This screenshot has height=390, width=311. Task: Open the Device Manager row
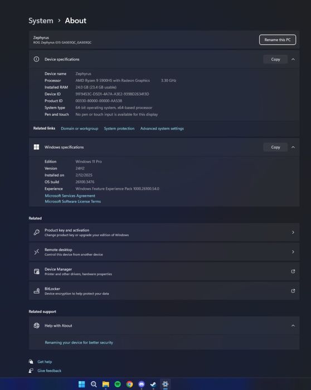[x=164, y=271]
